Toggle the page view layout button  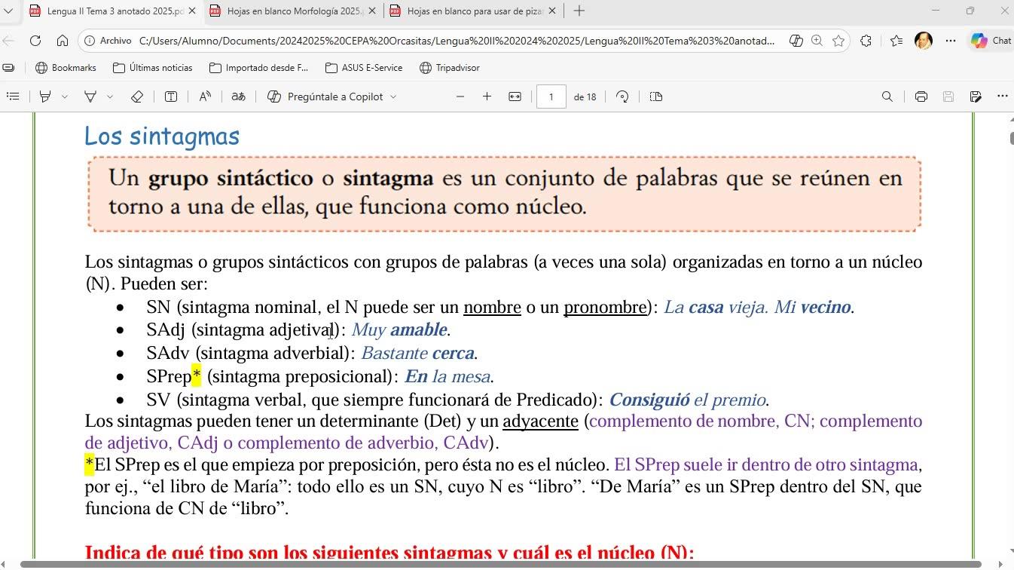[656, 97]
